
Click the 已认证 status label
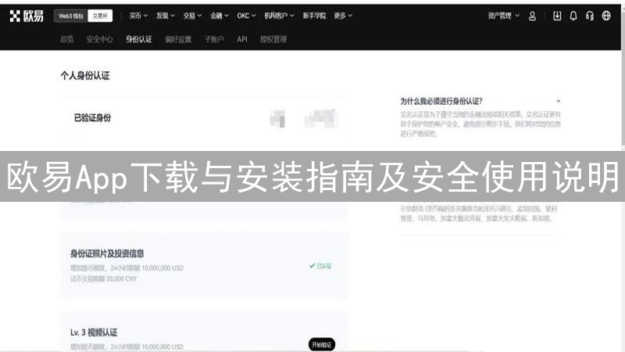tap(320, 266)
